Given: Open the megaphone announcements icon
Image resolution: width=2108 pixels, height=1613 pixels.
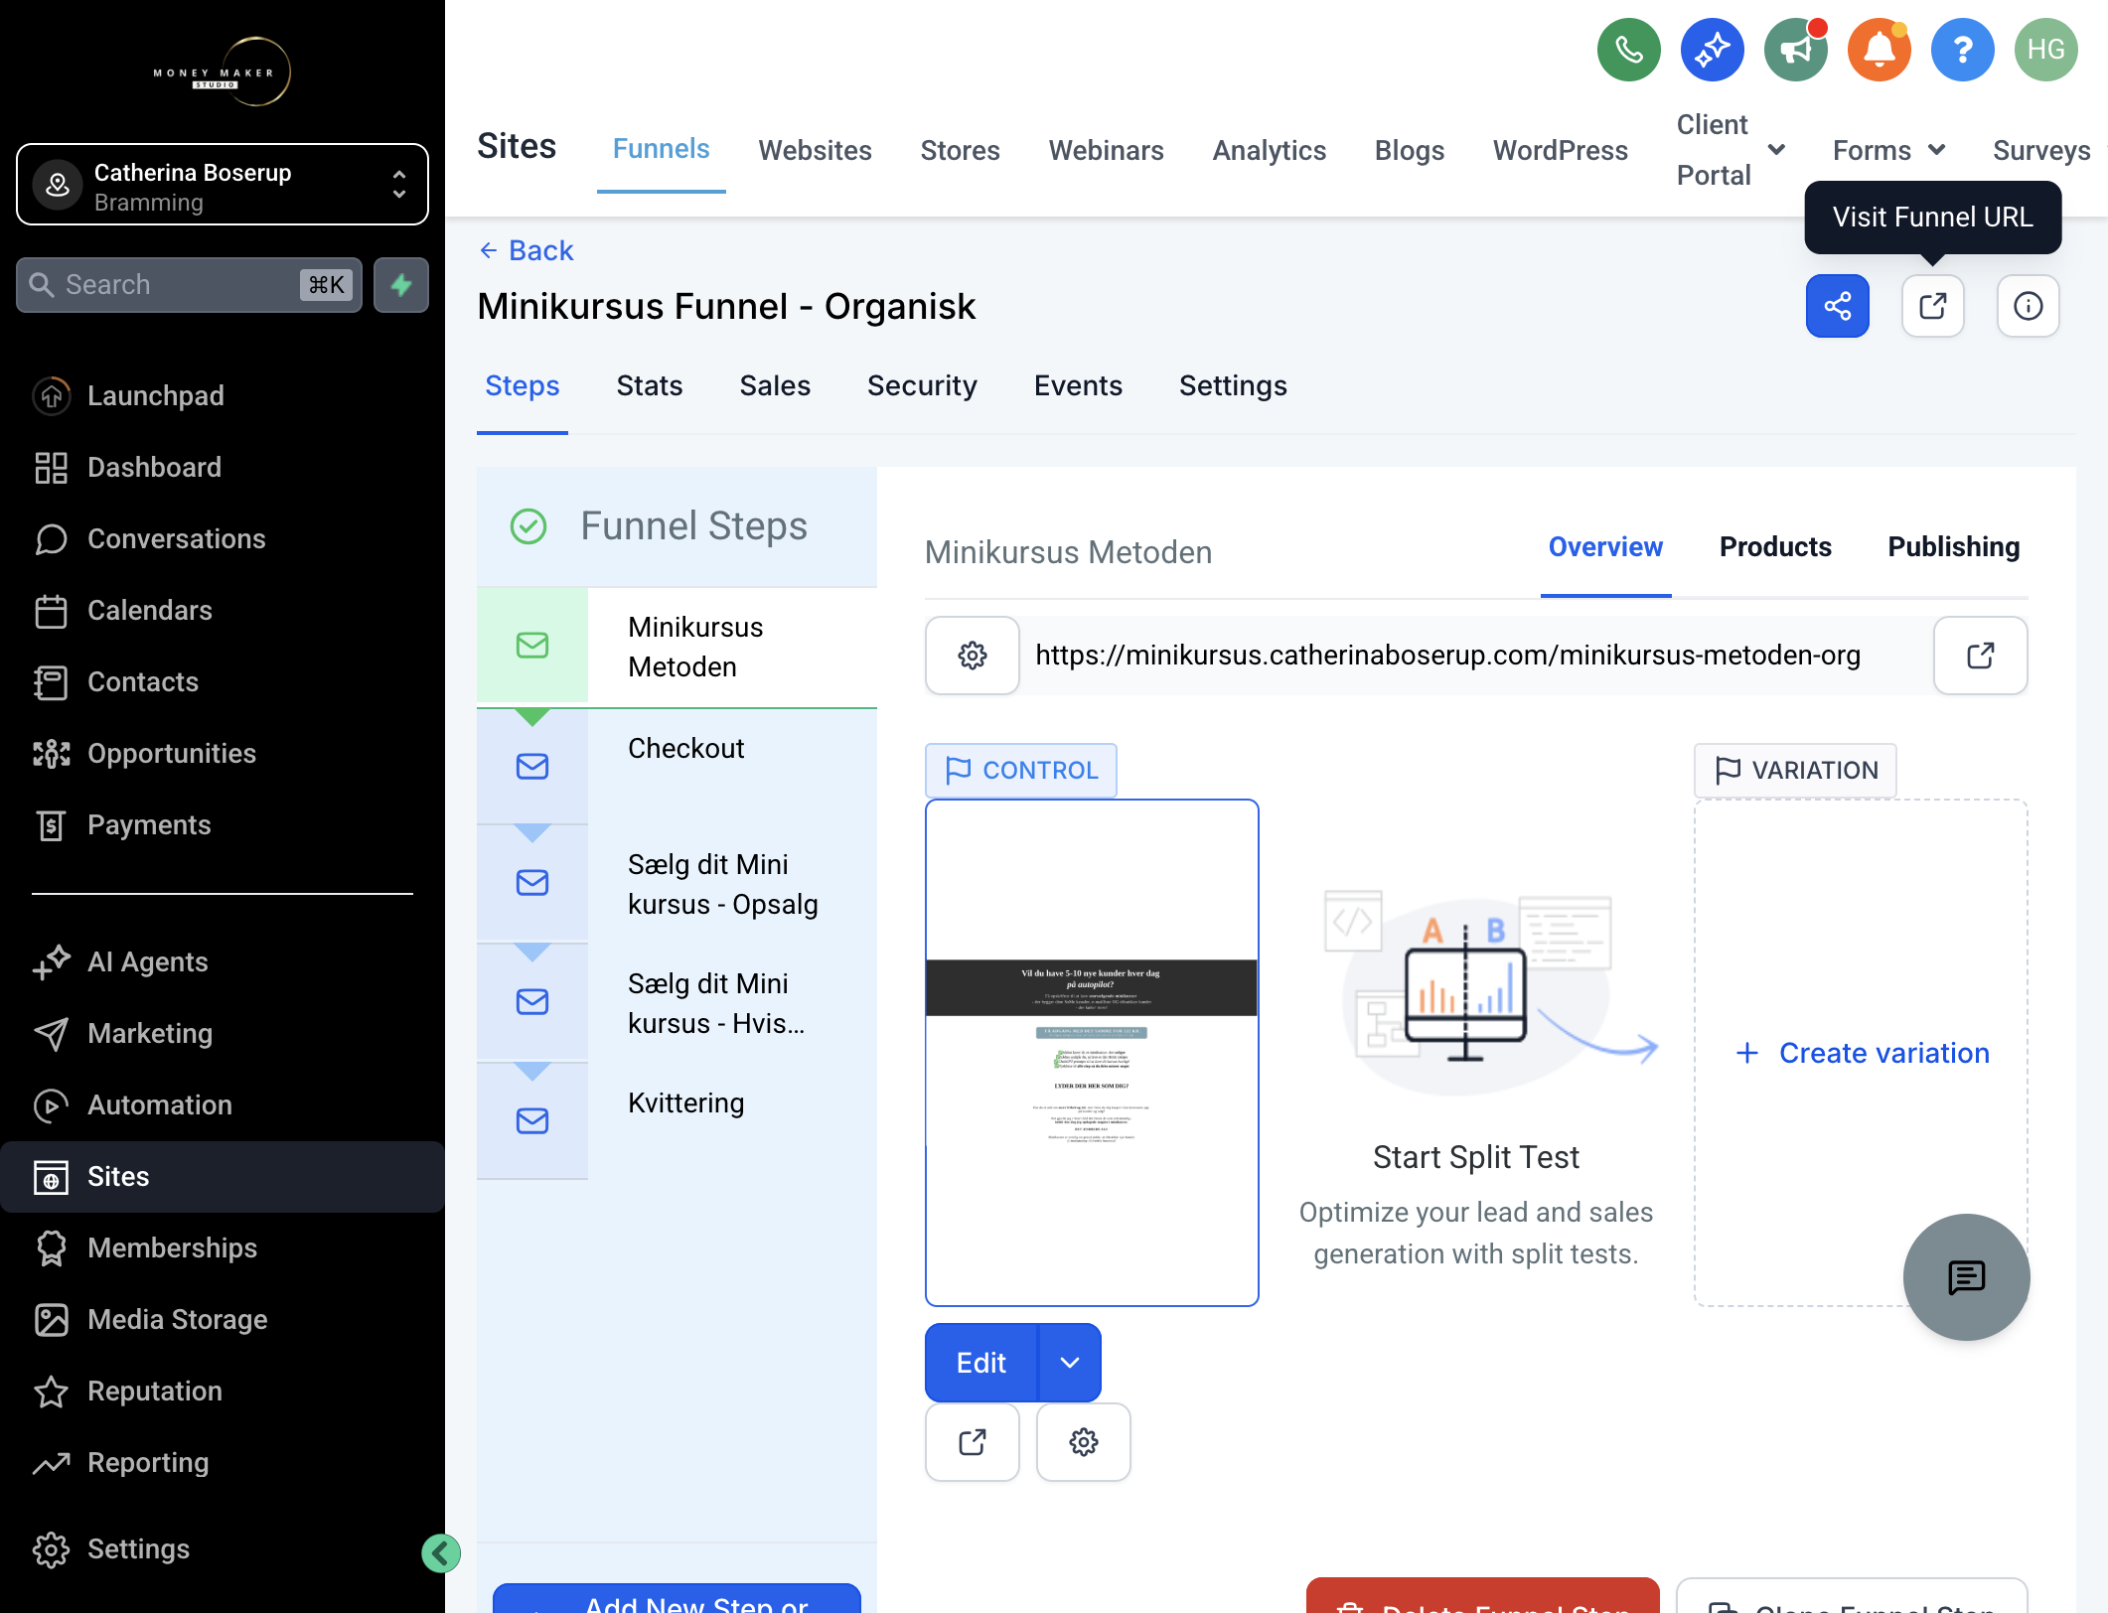Looking at the screenshot, I should [x=1795, y=50].
